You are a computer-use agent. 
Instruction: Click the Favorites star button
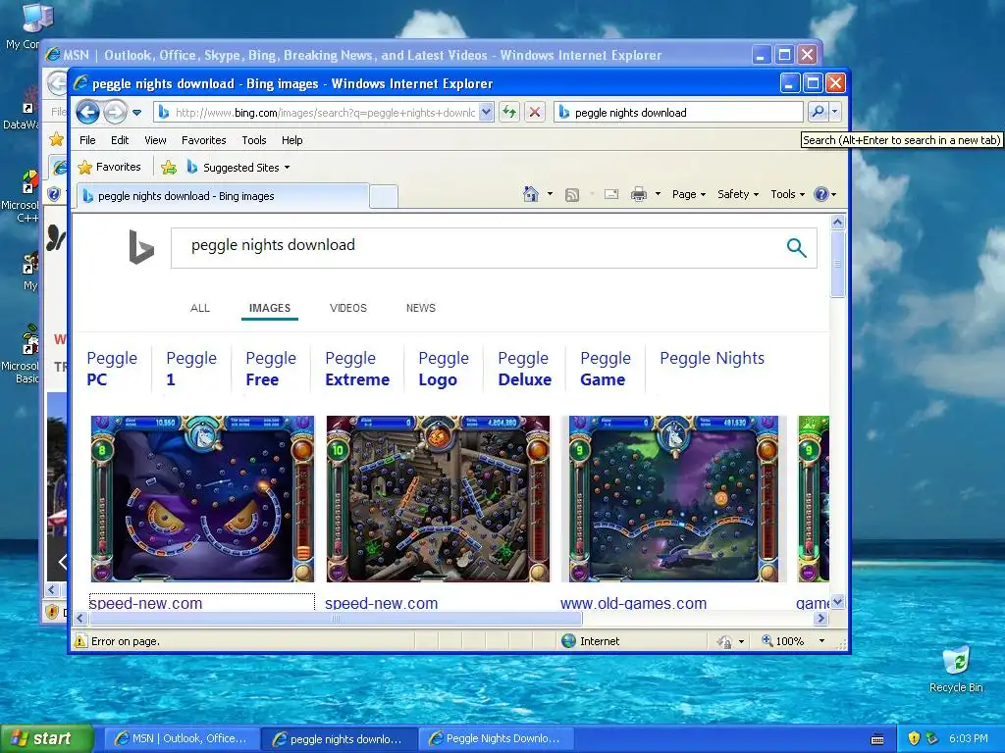(110, 167)
